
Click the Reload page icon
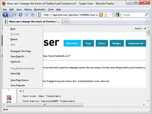point(21,15)
